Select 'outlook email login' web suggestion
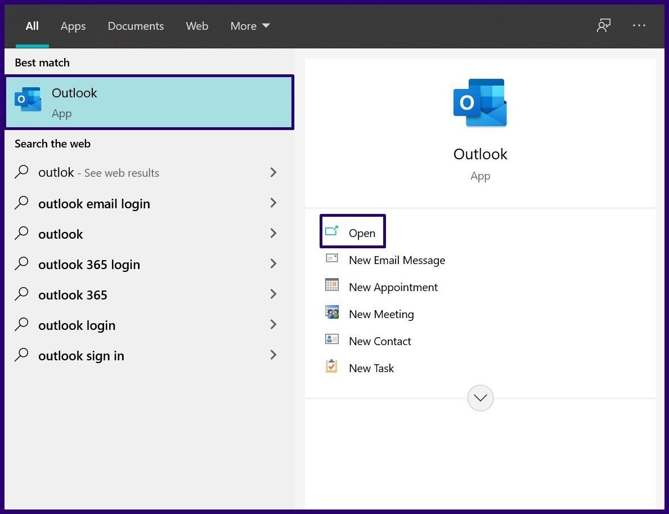Viewport: 669px width, 514px height. (146, 203)
